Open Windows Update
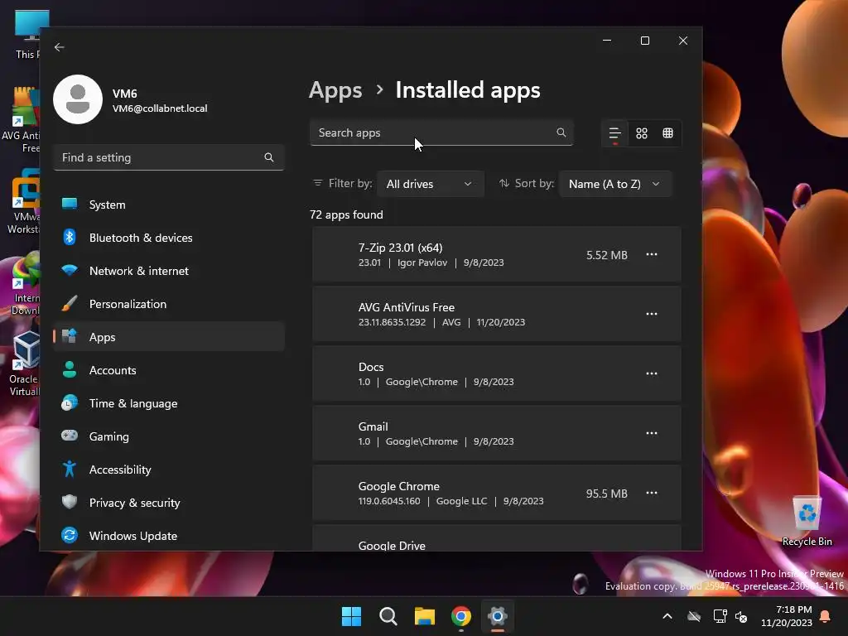The height and width of the screenshot is (636, 848). (x=169, y=536)
